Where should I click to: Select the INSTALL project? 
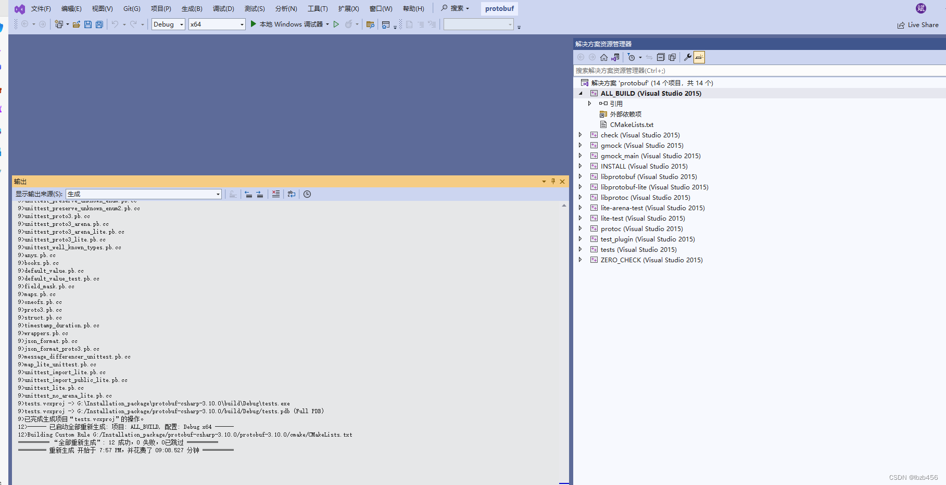coord(644,166)
